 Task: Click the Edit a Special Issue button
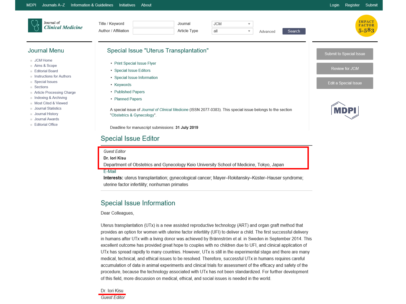(x=345, y=83)
